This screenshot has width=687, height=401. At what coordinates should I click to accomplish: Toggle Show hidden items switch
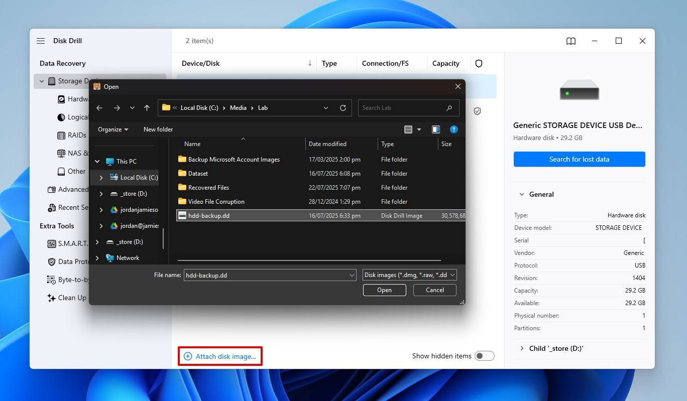[484, 356]
